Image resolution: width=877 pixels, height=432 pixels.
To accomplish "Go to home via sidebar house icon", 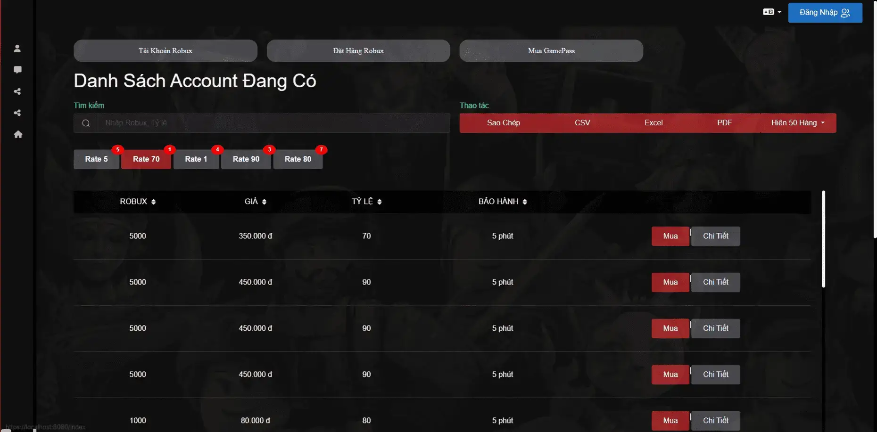I will pos(18,134).
